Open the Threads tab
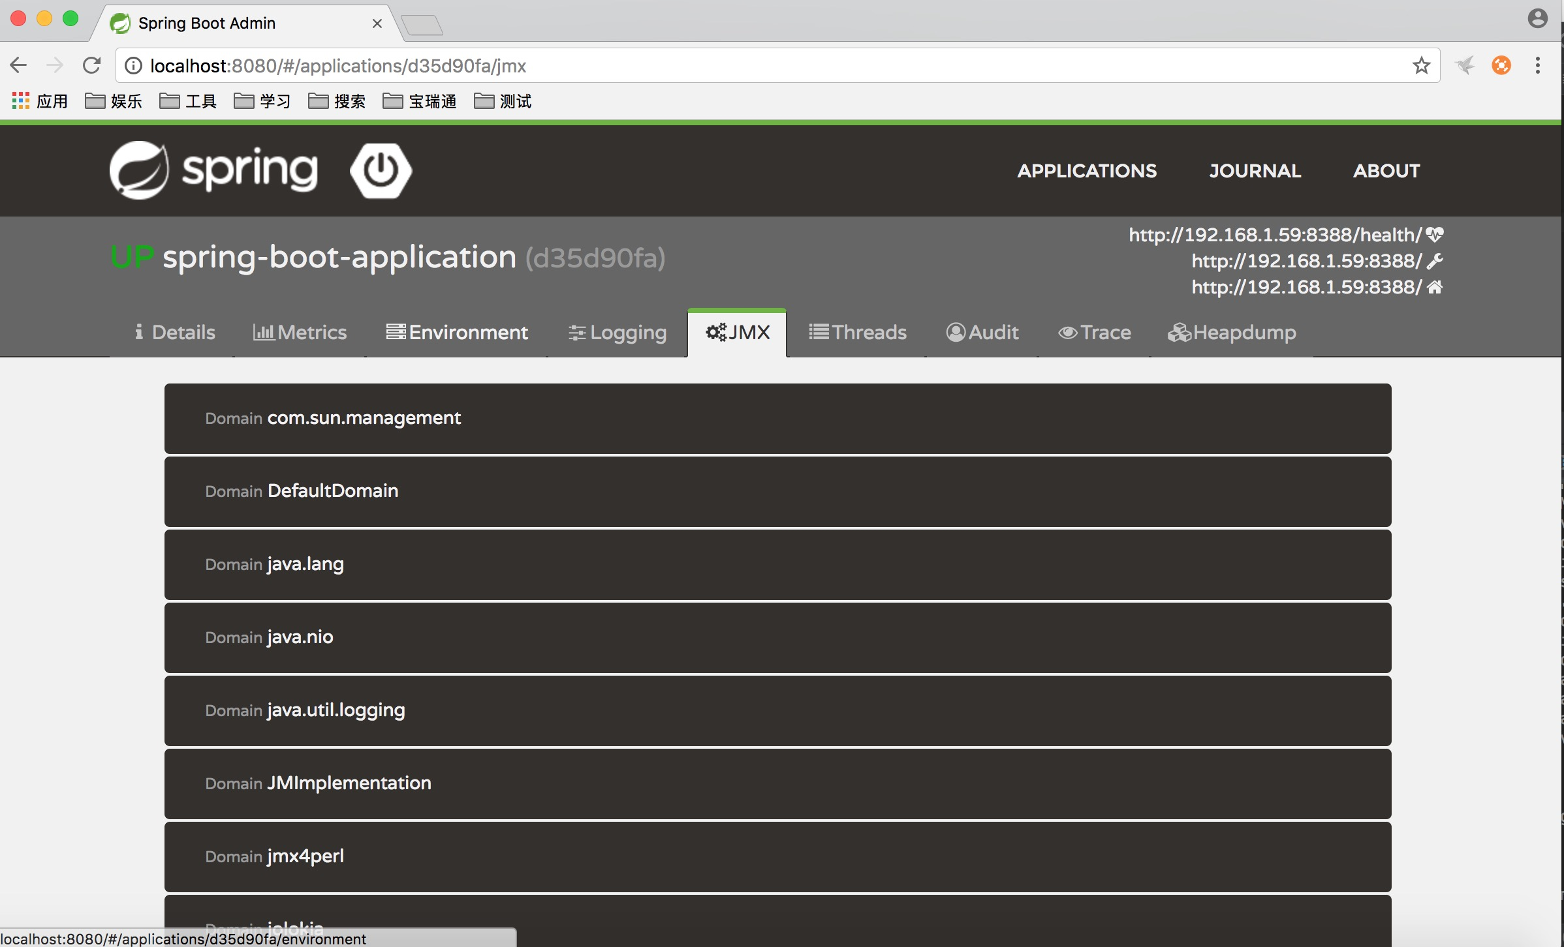Viewport: 1564px width, 947px height. (x=857, y=333)
